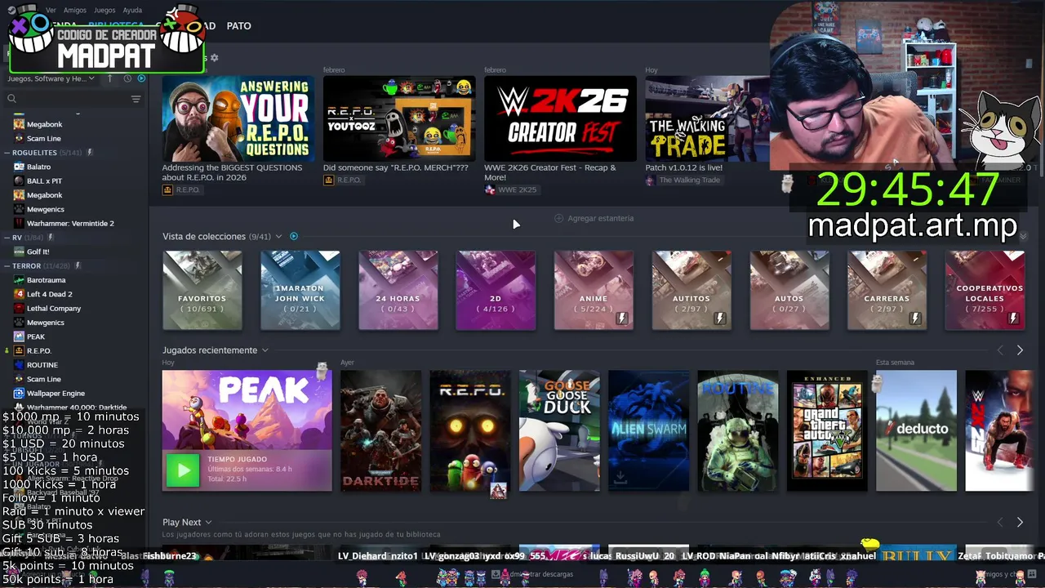Image resolution: width=1045 pixels, height=588 pixels.
Task: Click the green play arrow on PEAK
Action: pyautogui.click(x=183, y=470)
